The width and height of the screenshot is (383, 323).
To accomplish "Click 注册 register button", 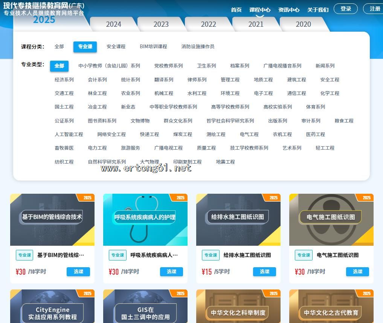I will tap(374, 9).
